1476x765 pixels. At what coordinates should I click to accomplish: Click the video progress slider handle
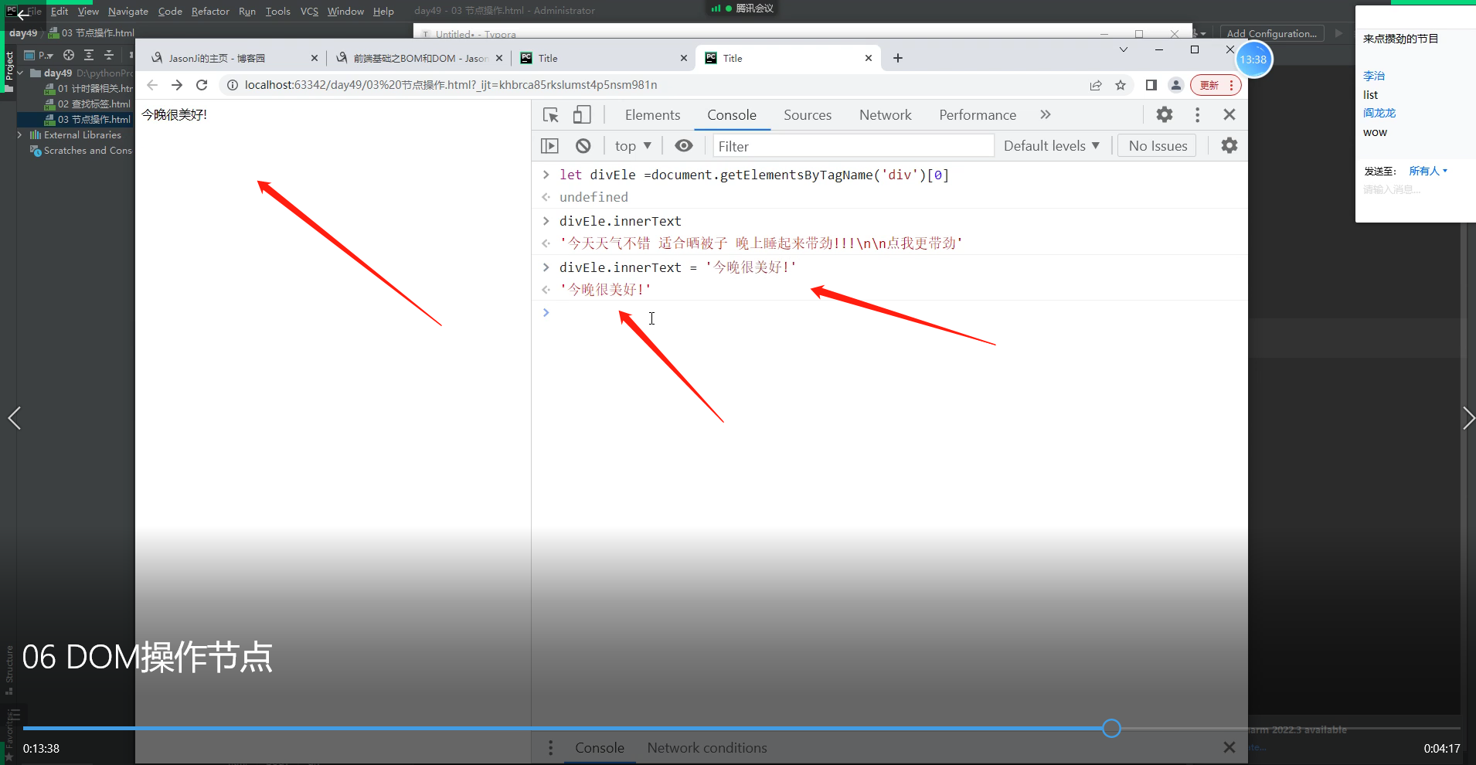coord(1111,728)
